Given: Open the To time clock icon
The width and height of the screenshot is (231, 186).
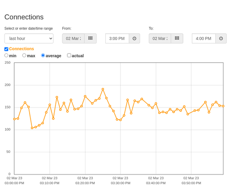Looking at the screenshot, I should click(221, 38).
